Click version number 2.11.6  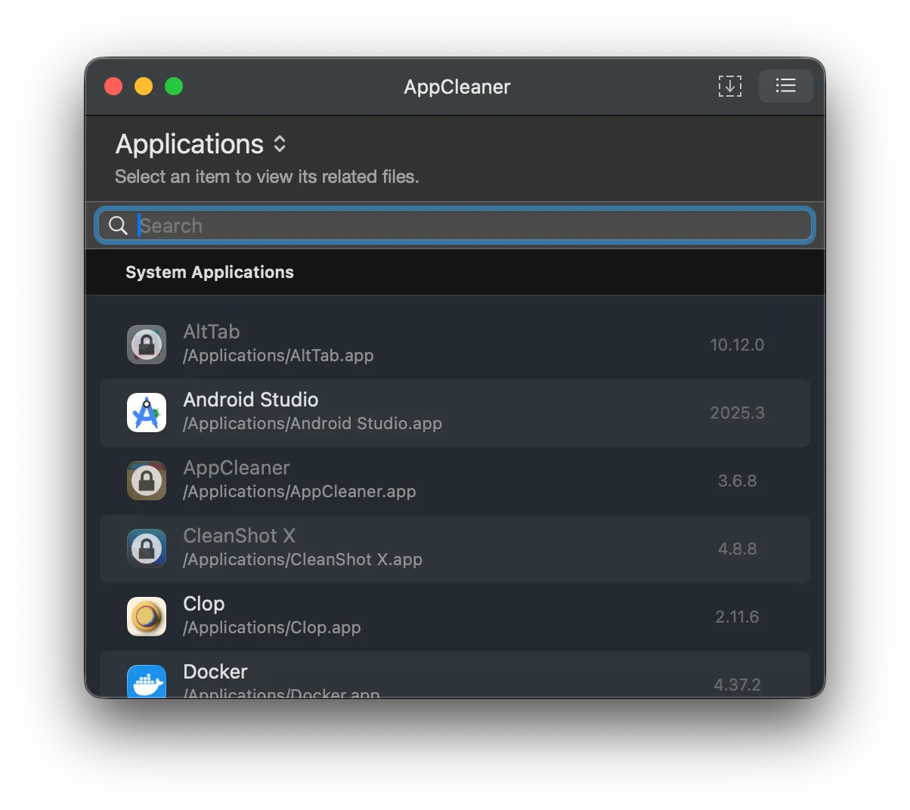(737, 617)
